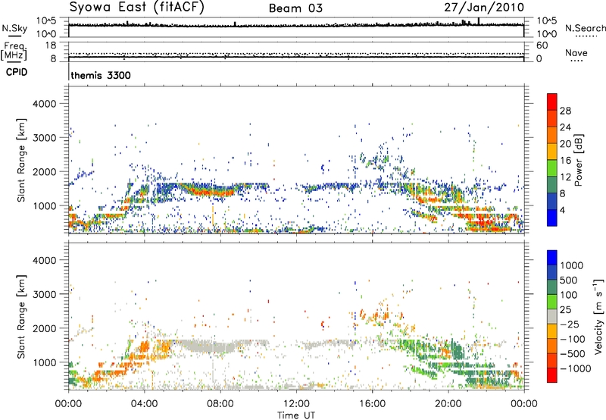
Task: Click the "100" label on Velocity colour bar
Action: (569, 295)
